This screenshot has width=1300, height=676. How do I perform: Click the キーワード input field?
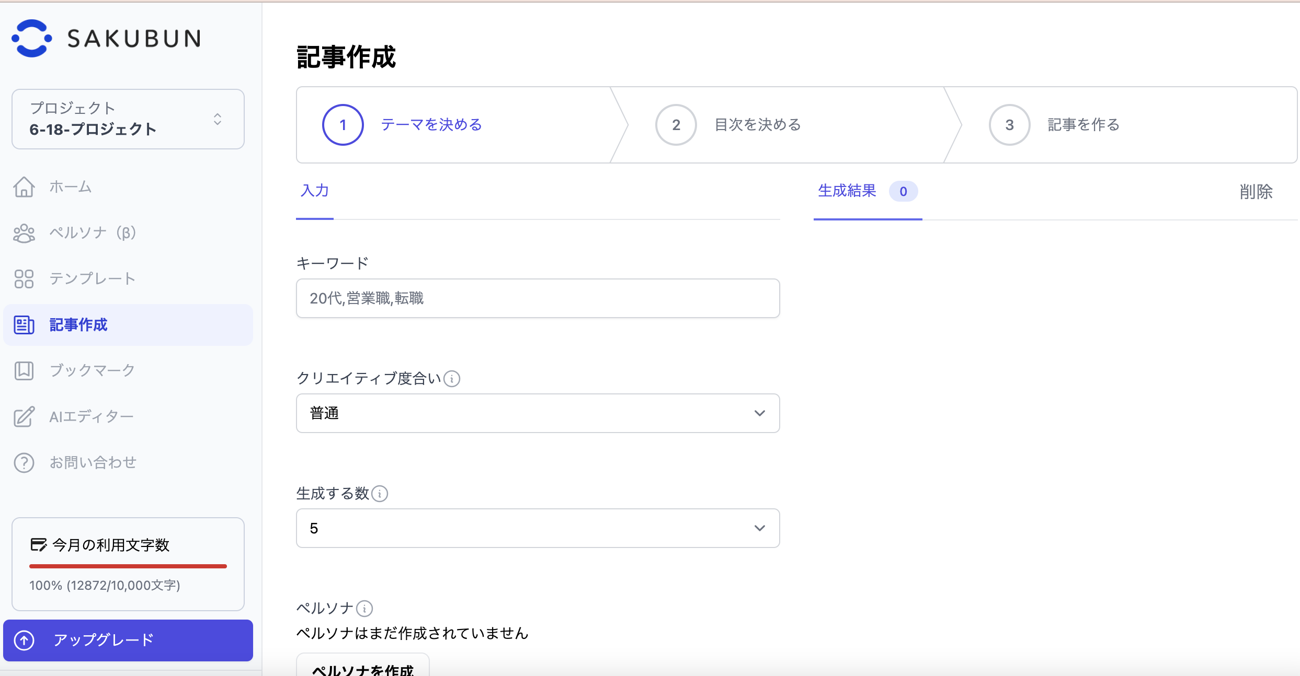[x=538, y=298]
